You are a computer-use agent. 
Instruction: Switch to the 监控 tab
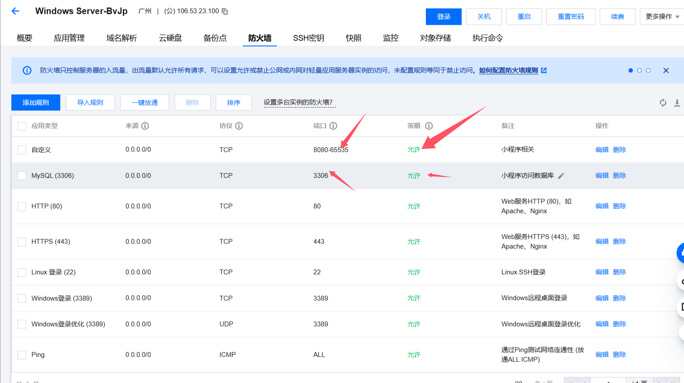click(391, 38)
